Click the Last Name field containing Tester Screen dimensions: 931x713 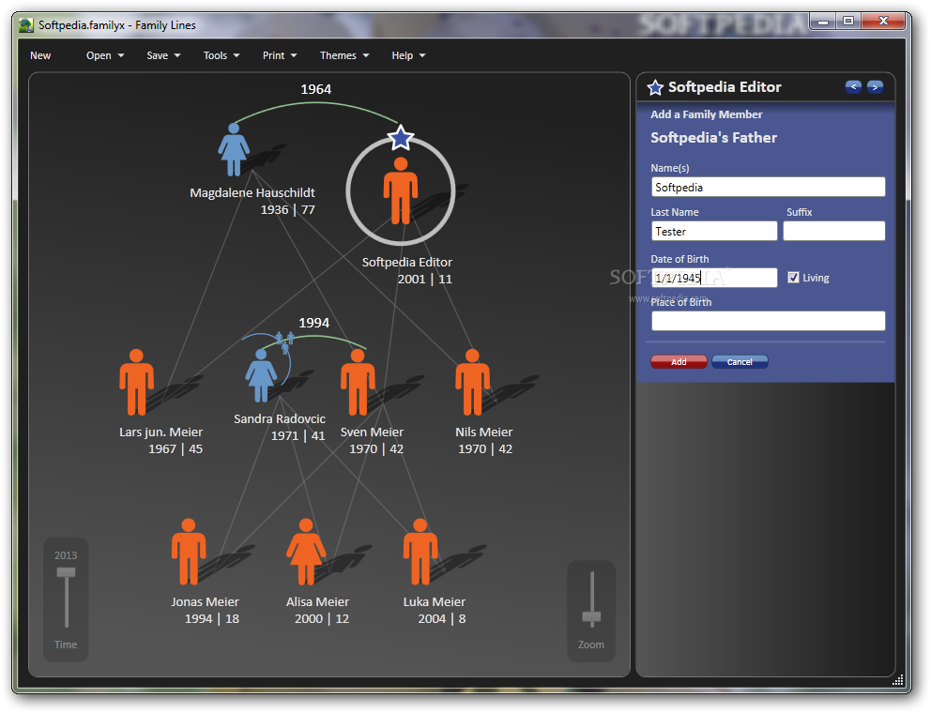(714, 231)
